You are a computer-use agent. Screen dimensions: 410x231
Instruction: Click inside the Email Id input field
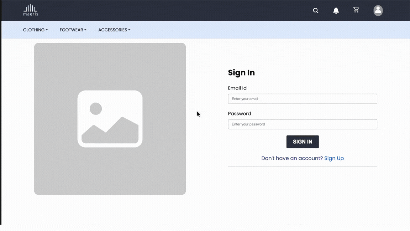(302, 99)
